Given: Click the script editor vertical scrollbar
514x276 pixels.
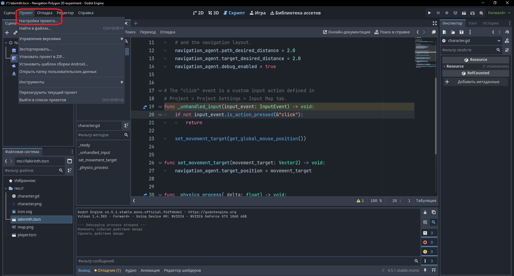Looking at the screenshot, I should 436,116.
